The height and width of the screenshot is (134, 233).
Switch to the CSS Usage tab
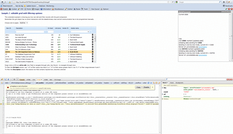click(57, 79)
